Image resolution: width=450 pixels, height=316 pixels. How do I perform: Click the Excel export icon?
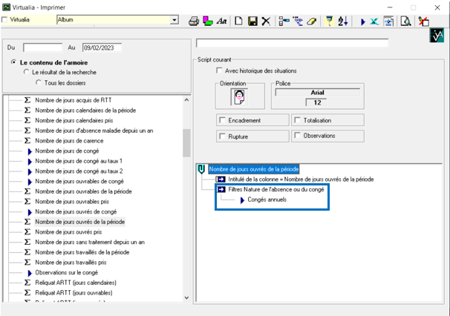point(374,21)
